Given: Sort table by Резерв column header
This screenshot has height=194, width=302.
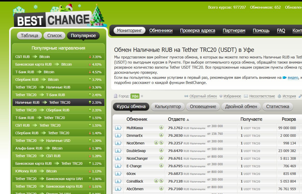Looking at the screenshot, I should pyautogui.click(x=288, y=119).
